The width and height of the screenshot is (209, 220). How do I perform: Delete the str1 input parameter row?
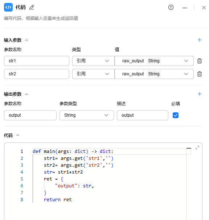click(x=200, y=61)
